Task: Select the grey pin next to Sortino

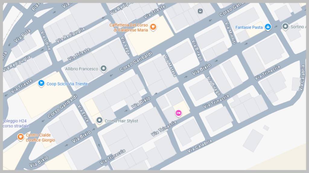Action: [285, 26]
